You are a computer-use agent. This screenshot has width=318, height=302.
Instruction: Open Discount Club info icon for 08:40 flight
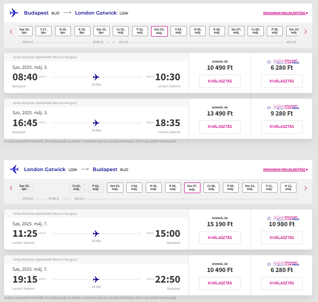269,62
